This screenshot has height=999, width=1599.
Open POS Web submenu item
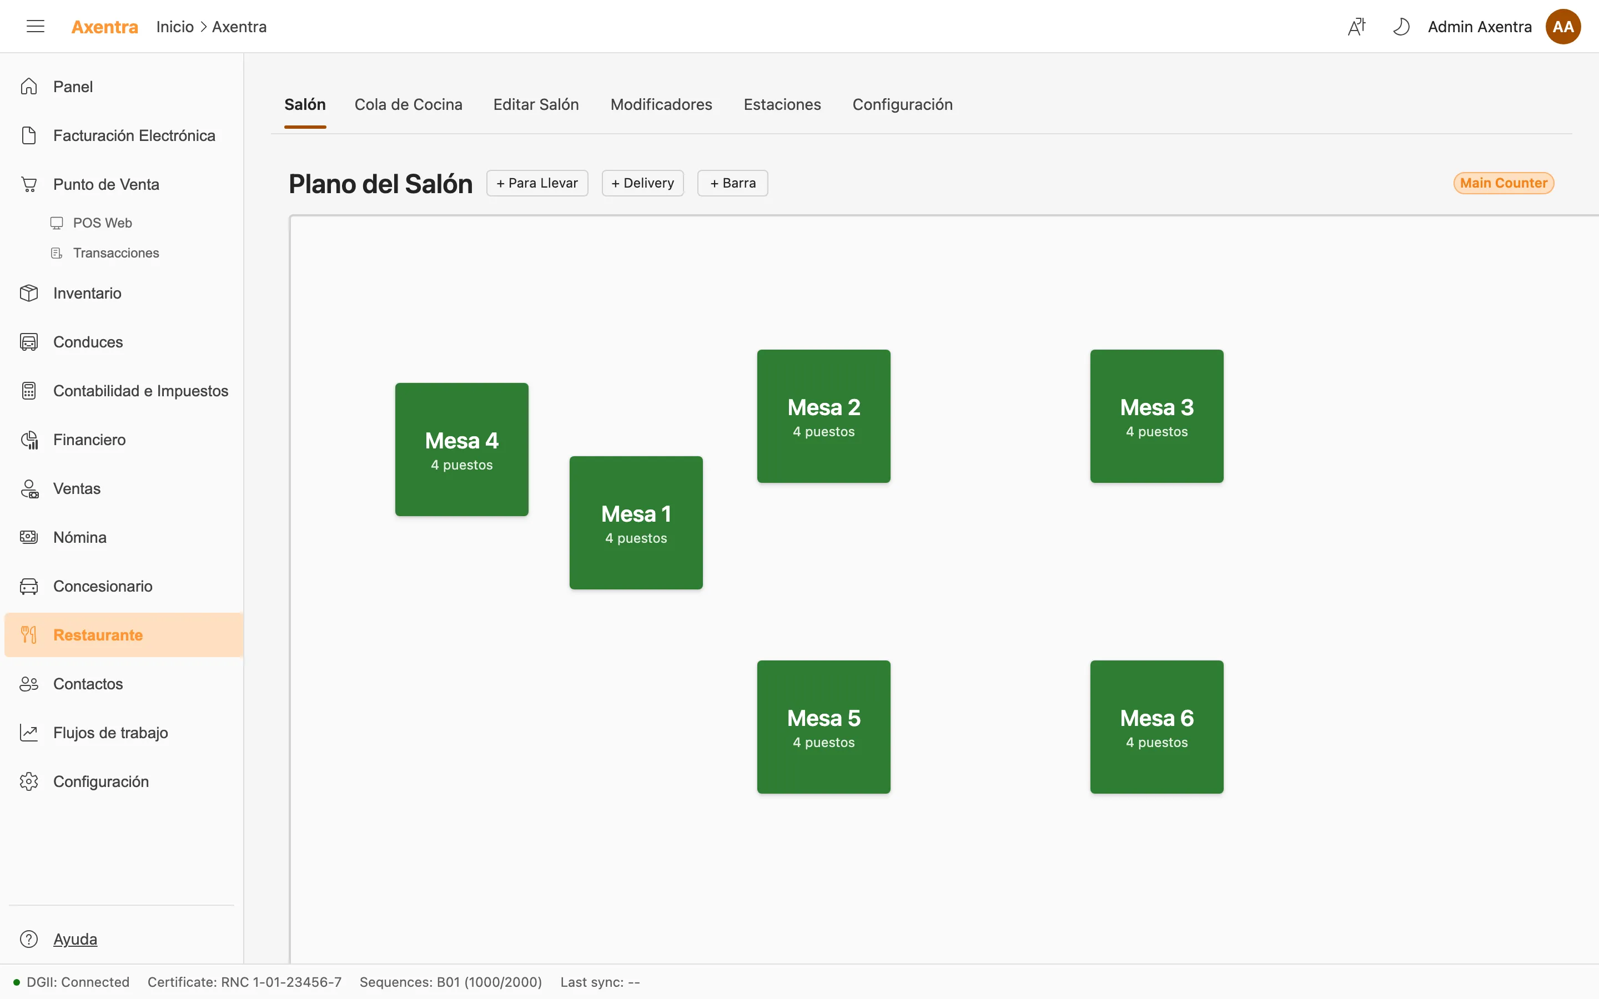(102, 223)
